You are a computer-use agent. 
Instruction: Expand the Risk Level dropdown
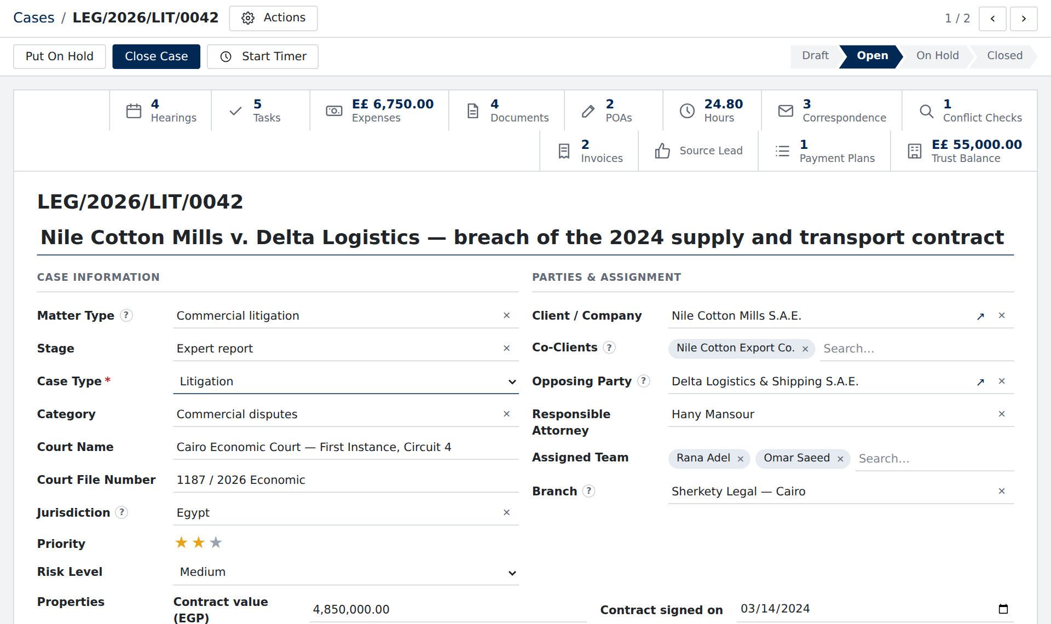[x=346, y=572]
